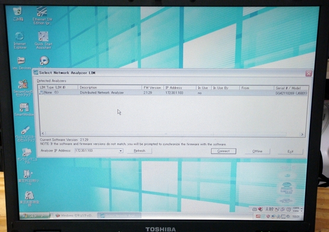Sort by IP Address column header
This screenshot has width=329, height=232.
click(180, 87)
